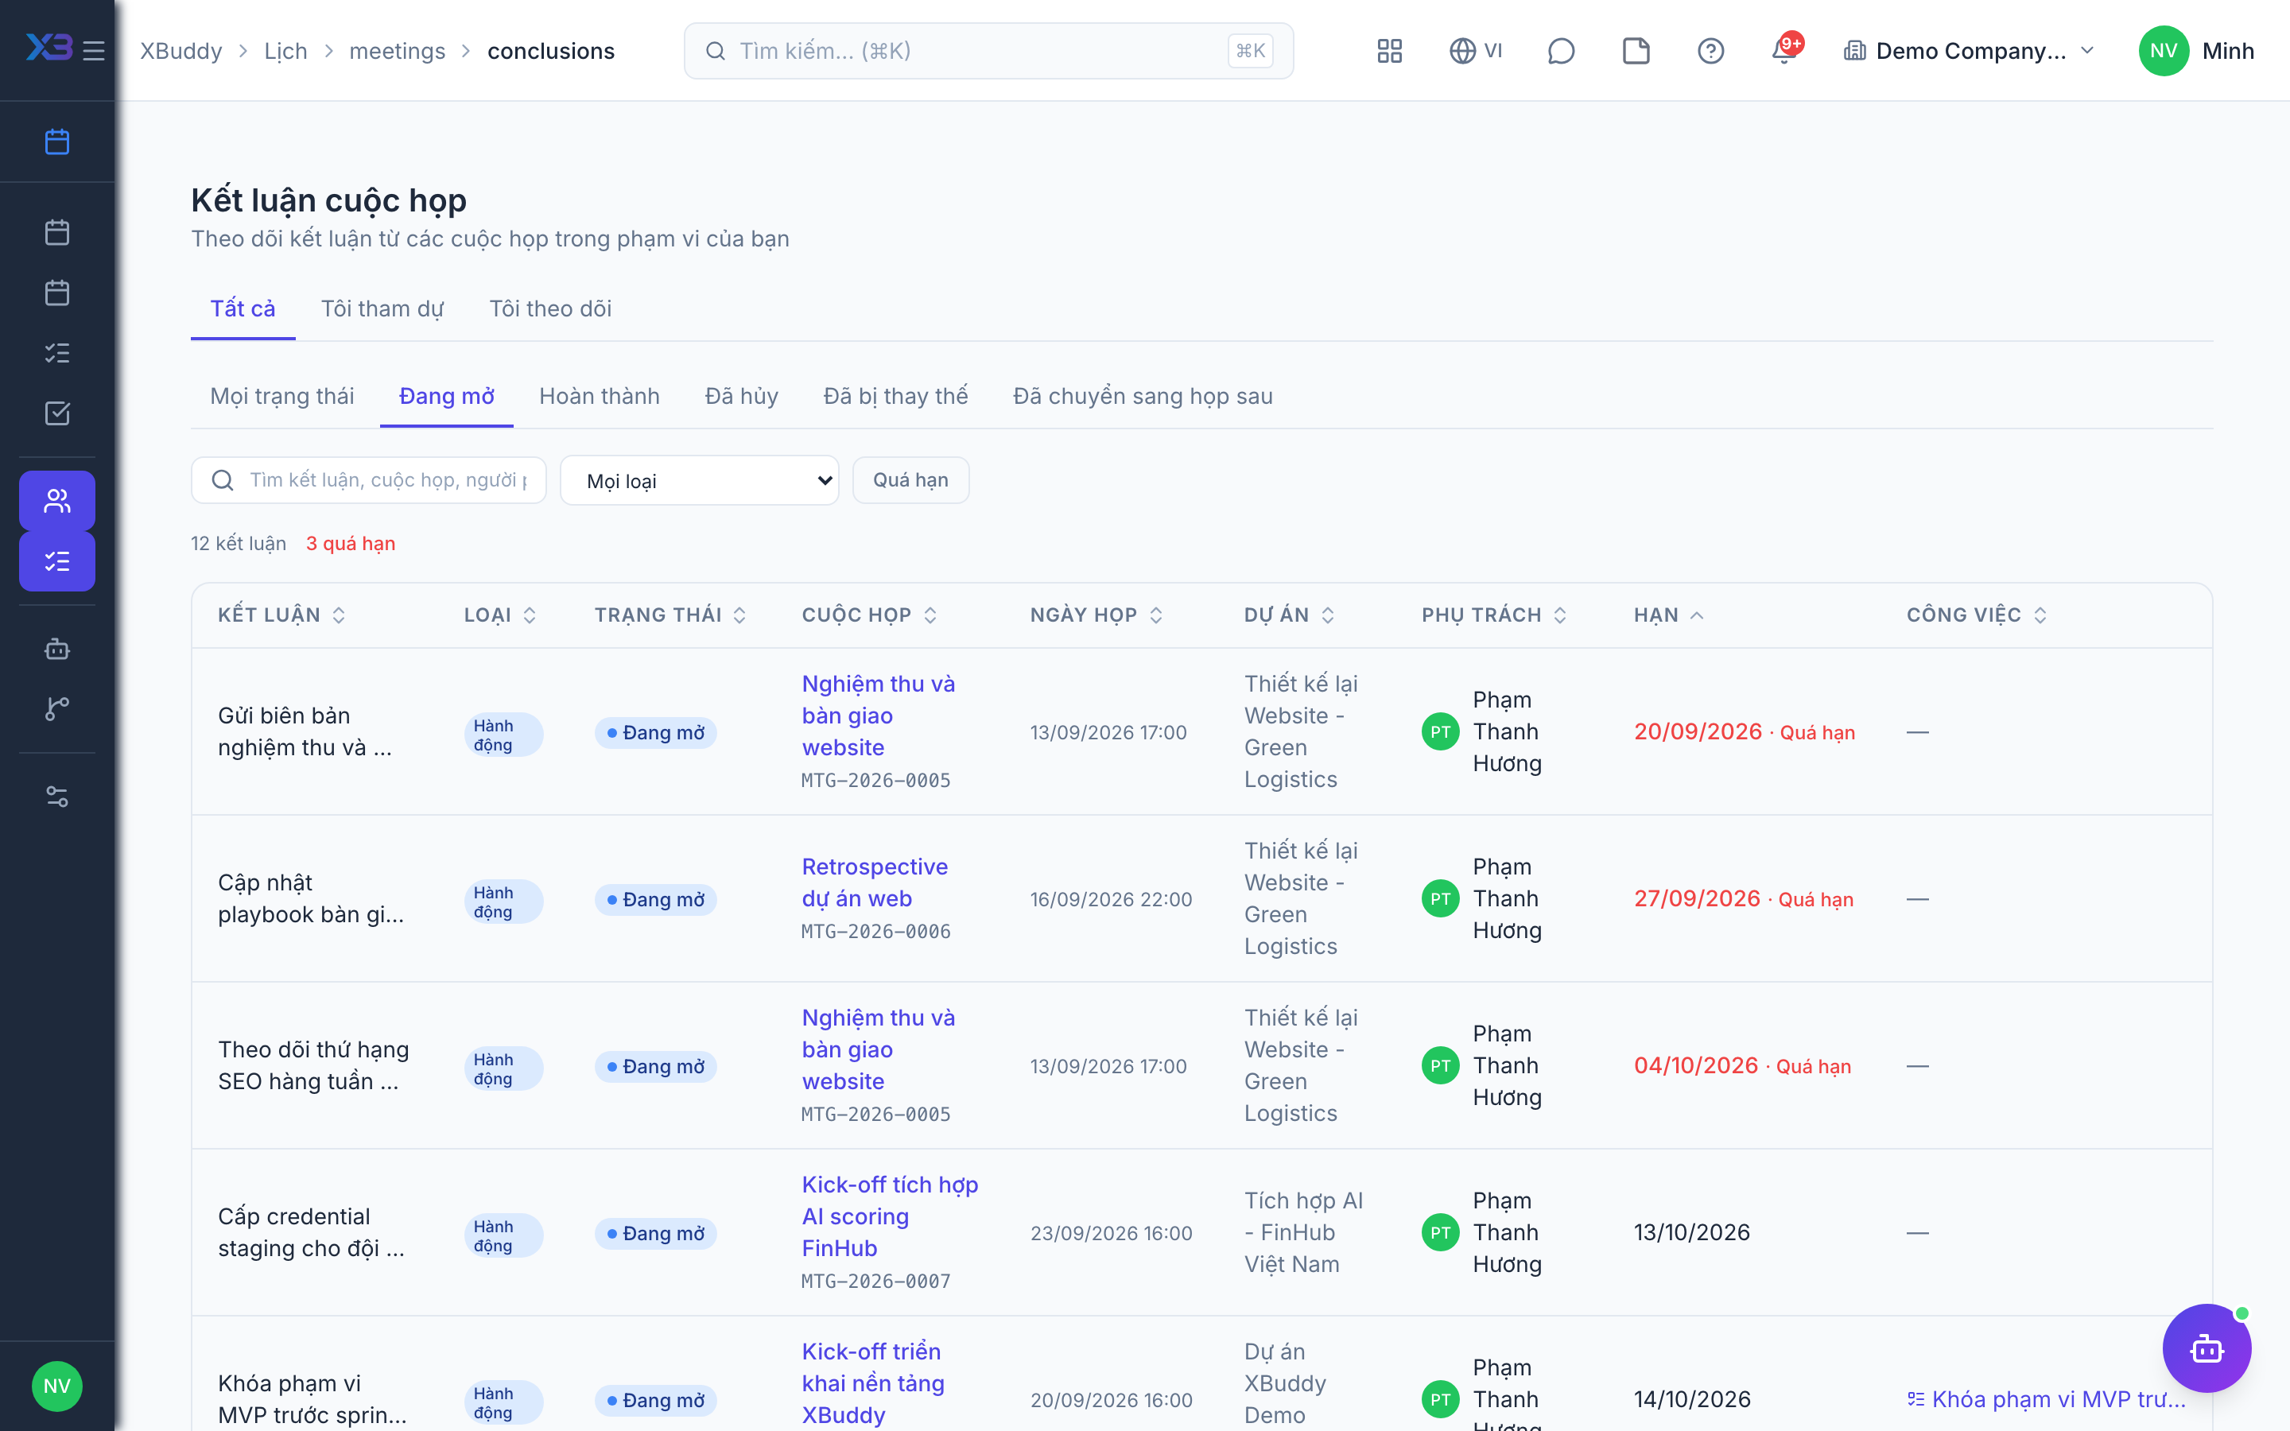Select the Đã hủy status tab
Image resolution: width=2290 pixels, height=1431 pixels.
click(741, 396)
